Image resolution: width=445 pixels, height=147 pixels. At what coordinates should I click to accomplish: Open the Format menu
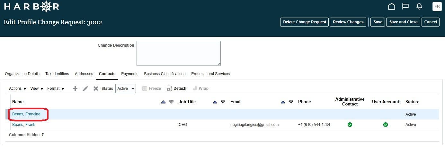[56, 89]
